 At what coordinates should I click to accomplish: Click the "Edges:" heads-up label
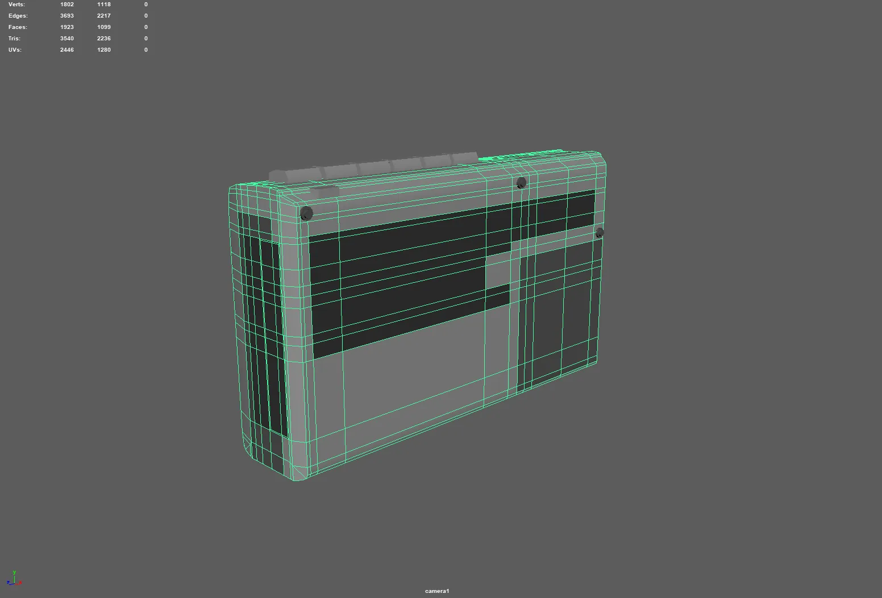[18, 15]
